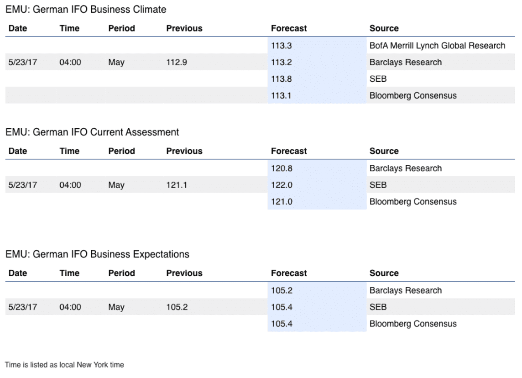Select the 113.1 forecast value

pos(281,95)
